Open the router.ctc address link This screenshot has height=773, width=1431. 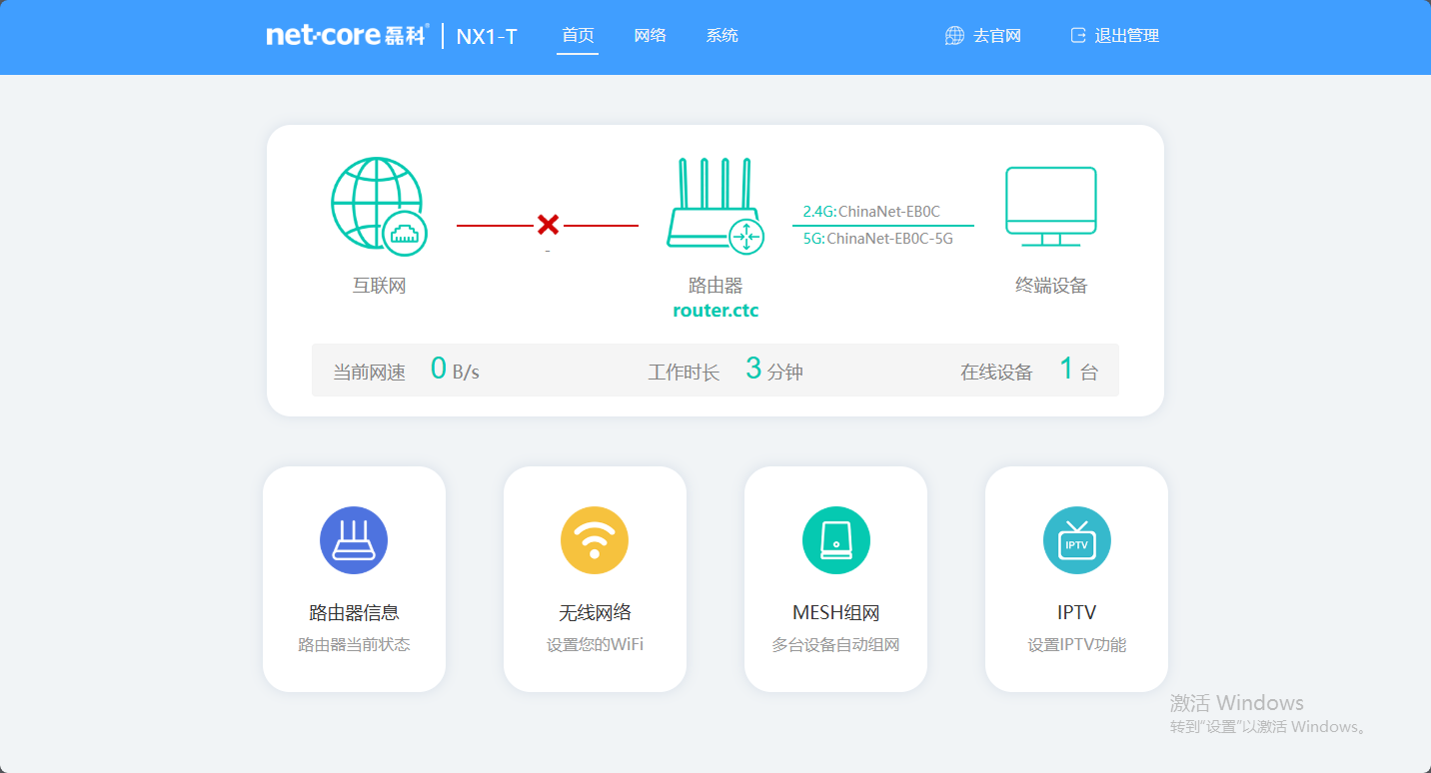coord(715,311)
